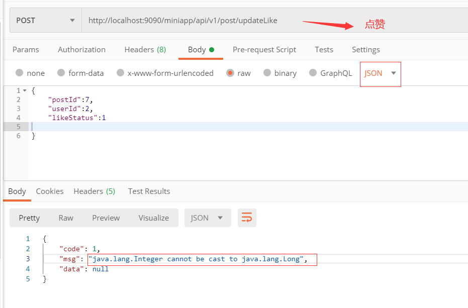Place cursor on empty line 5
468x308 pixels.
click(x=248, y=127)
